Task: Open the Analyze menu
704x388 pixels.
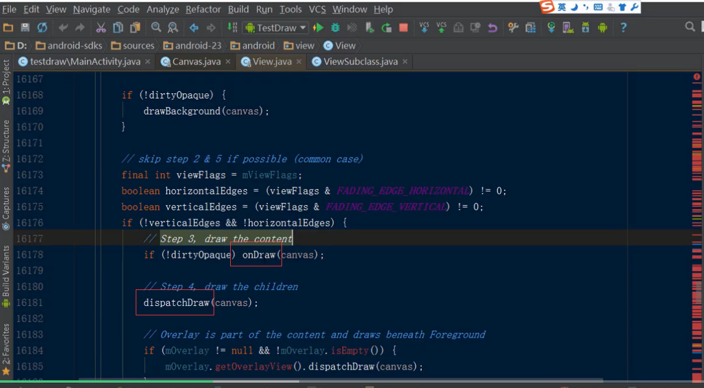Action: [162, 9]
